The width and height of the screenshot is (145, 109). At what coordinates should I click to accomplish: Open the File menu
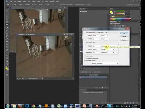pos(11,2)
